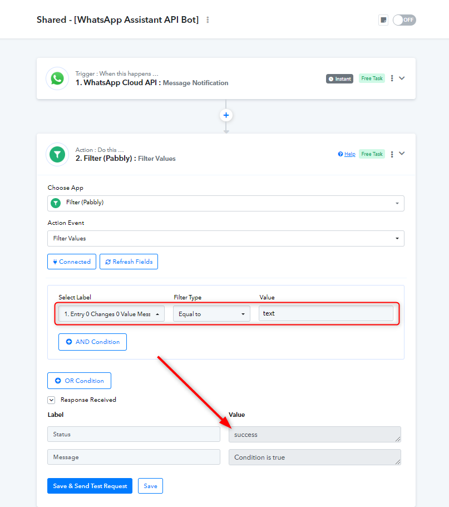Click the Refresh Fields button
The image size is (449, 507).
129,262
